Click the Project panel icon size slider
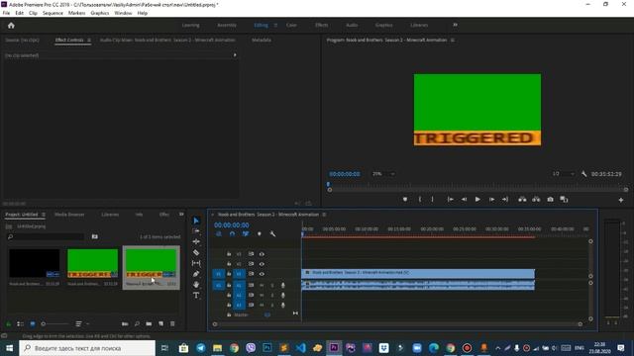 pyautogui.click(x=54, y=323)
